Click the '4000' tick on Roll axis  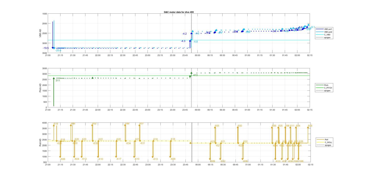[44, 123]
